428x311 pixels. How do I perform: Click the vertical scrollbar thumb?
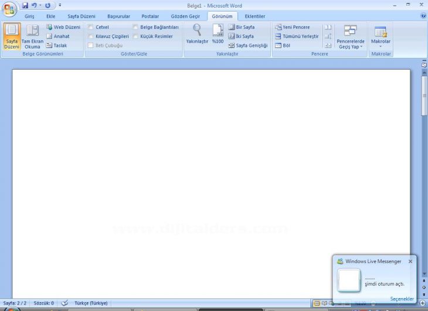coord(424,95)
